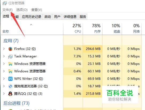
Task: Click CPU value 0.4% for Windows 资源管理器
Action: [77, 71]
